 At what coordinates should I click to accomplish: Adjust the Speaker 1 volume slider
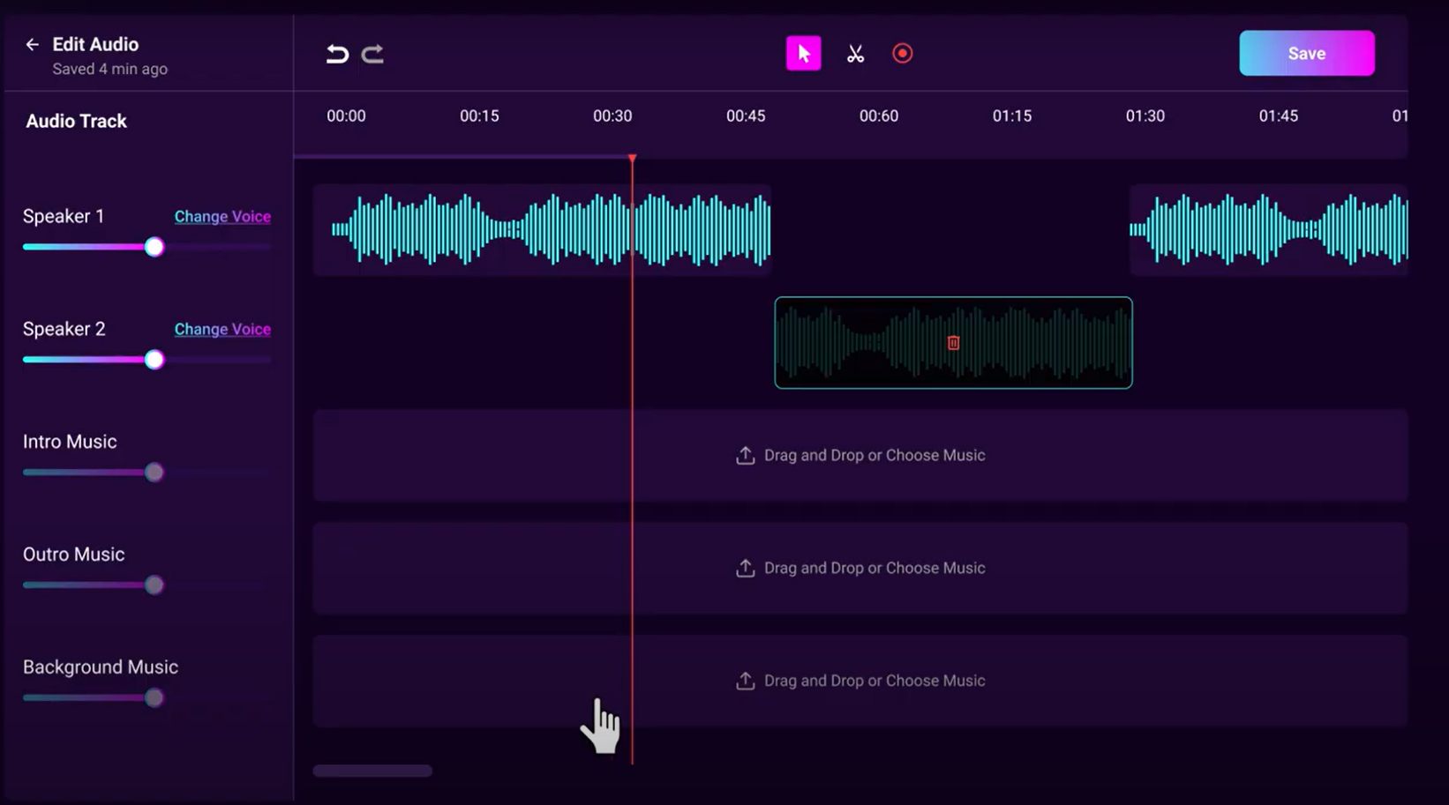pos(154,247)
